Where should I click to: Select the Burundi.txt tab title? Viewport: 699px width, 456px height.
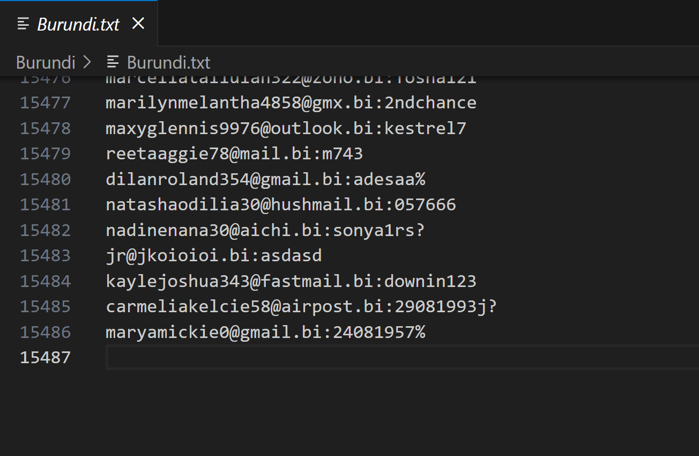tap(78, 24)
